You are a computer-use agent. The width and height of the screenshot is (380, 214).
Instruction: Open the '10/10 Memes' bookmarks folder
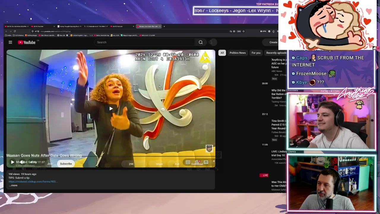tap(18, 35)
